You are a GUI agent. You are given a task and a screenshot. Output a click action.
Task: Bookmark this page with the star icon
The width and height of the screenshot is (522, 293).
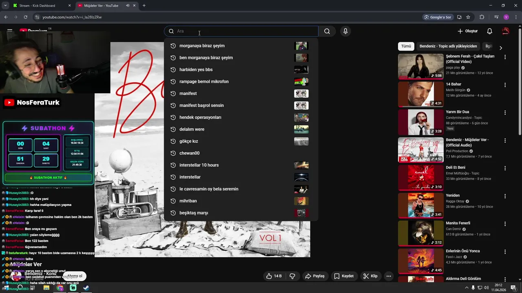468,17
